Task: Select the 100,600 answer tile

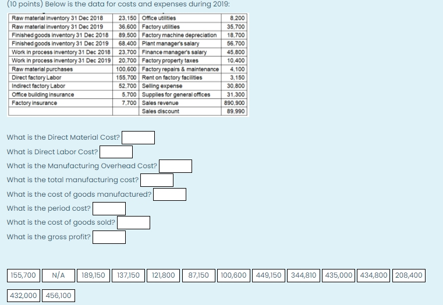Action: (233, 275)
